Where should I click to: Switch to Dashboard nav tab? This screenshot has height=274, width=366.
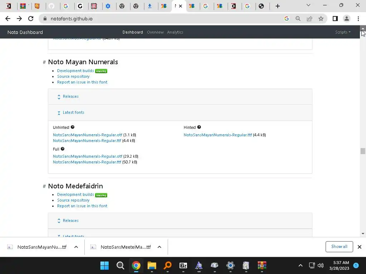point(133,32)
